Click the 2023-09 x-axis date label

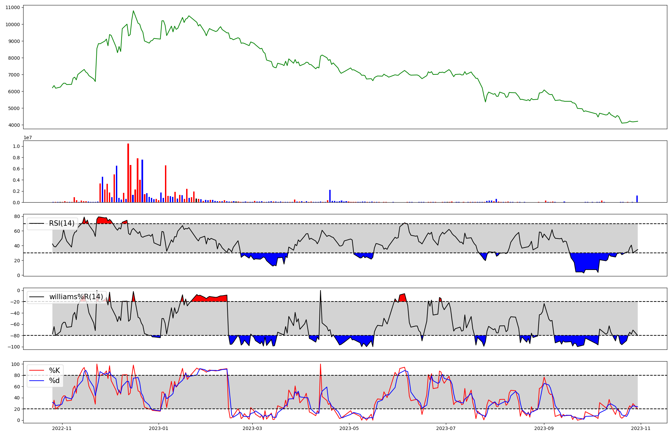[x=544, y=428]
